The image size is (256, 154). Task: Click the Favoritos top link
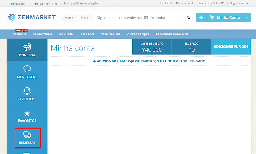pos(204,3)
